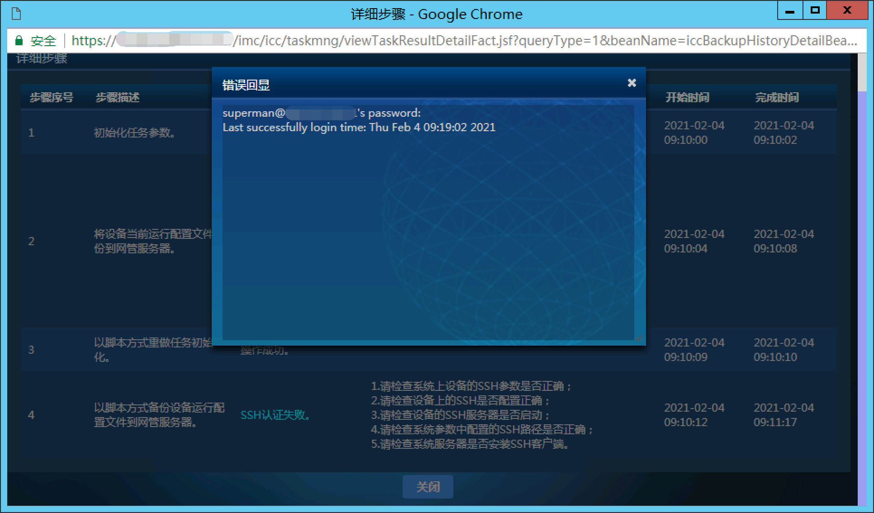Click the textarea resize handle in dialog
Screen dimensions: 874x513
[638, 337]
